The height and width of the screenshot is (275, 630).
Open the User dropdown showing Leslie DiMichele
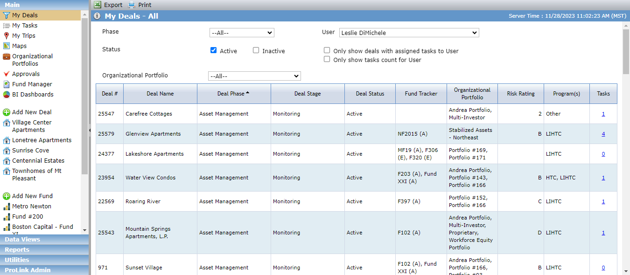pyautogui.click(x=409, y=33)
